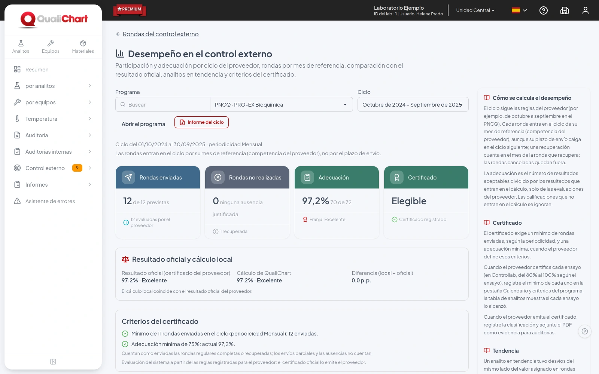The width and height of the screenshot is (599, 374).
Task: Select Informes sidebar item
Action: tap(53, 185)
